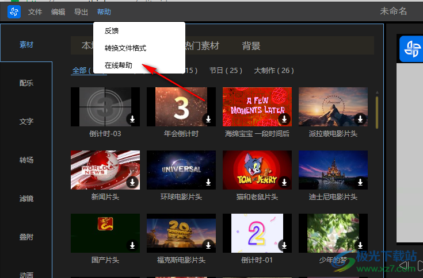Click the 帮助 menu
The width and height of the screenshot is (423, 278).
tap(104, 12)
